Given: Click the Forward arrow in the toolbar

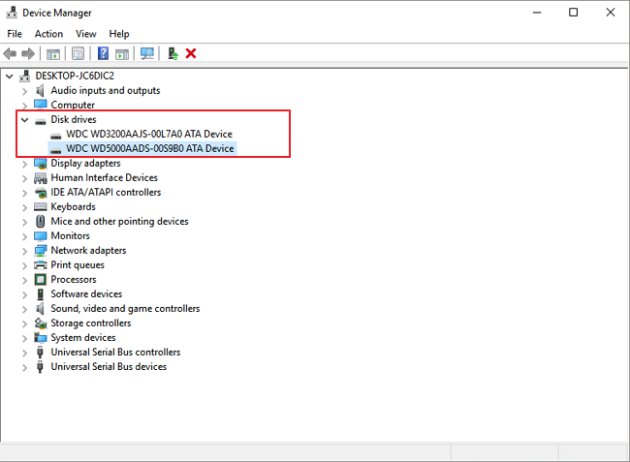Looking at the screenshot, I should tap(27, 53).
